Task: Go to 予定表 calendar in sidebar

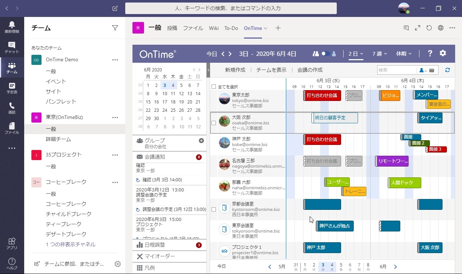Action: [12, 88]
